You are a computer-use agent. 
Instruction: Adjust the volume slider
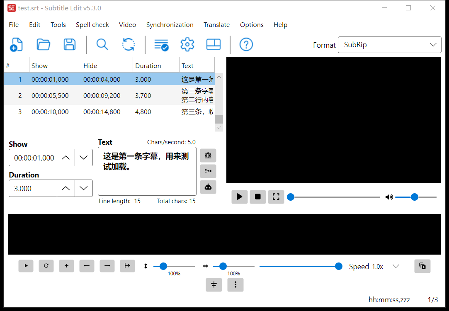pyautogui.click(x=416, y=197)
